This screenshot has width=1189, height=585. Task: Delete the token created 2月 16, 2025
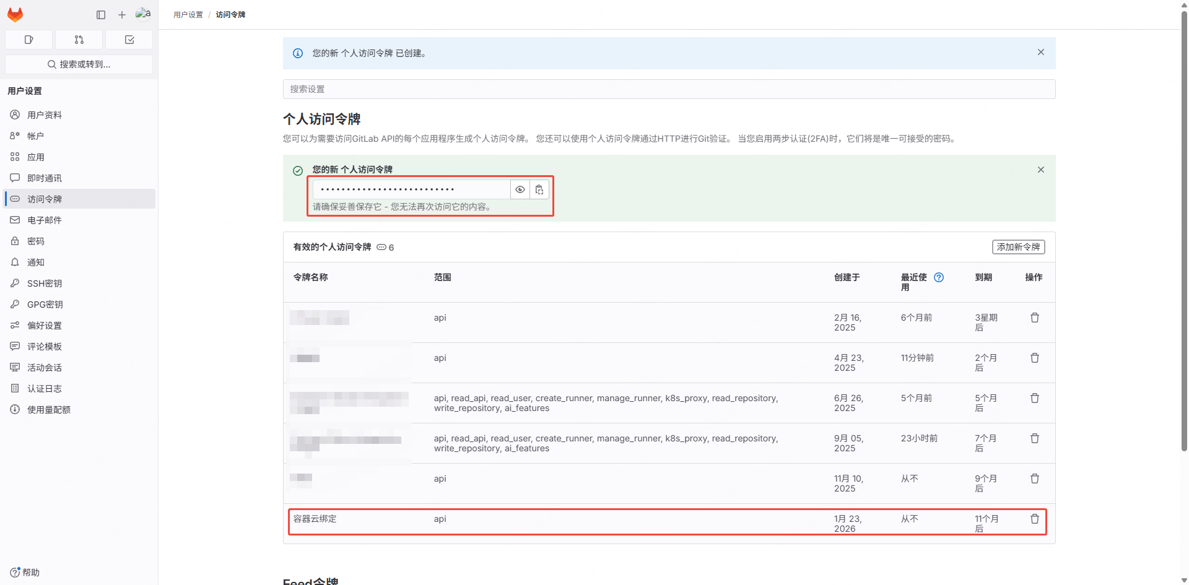[1034, 318]
